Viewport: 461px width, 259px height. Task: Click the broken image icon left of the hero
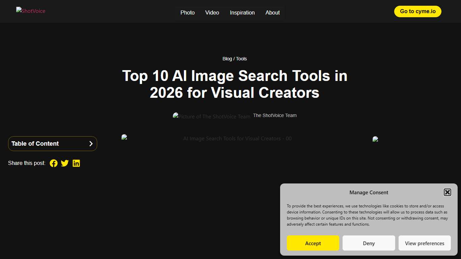point(124,137)
